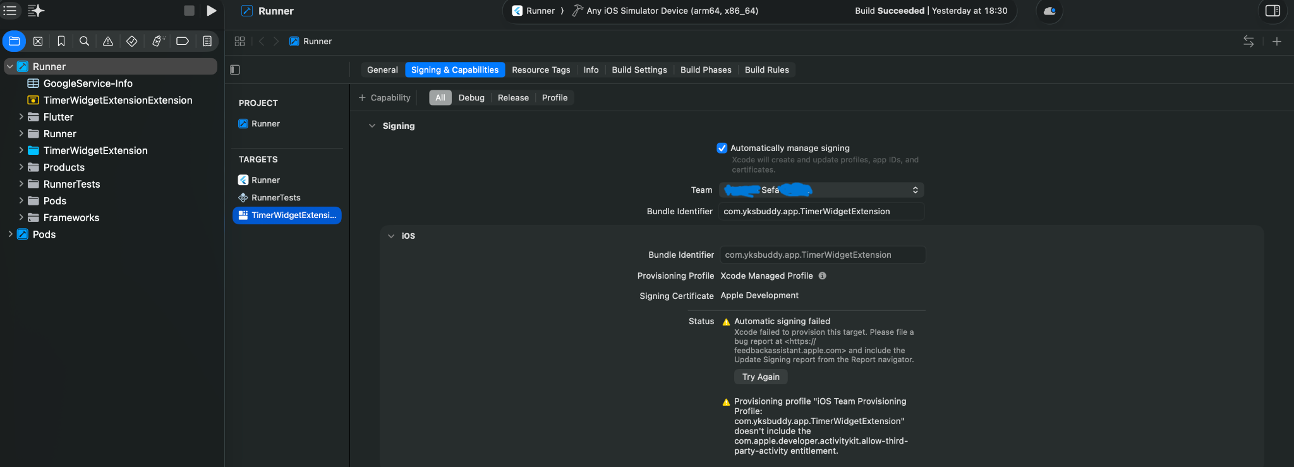Toggle the inspector panel on the right
This screenshot has height=467, width=1294.
tap(1273, 11)
